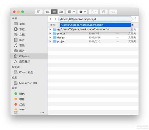Switch to column view

[61, 12]
